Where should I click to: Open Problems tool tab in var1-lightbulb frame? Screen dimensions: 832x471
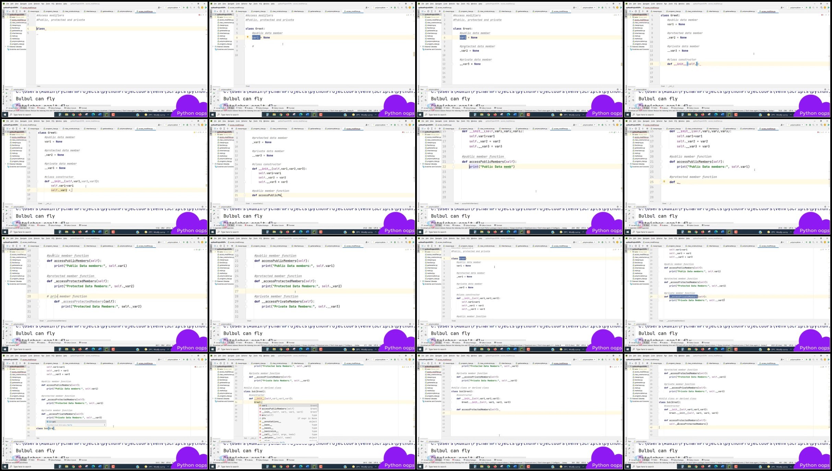pyautogui.click(x=249, y=108)
